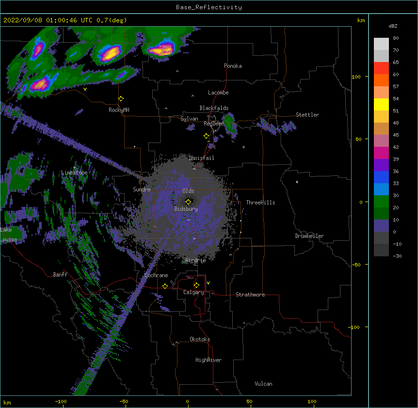Click the Blackfalds city label
Image resolution: width=418 pixels, height=408 pixels.
pyautogui.click(x=214, y=108)
